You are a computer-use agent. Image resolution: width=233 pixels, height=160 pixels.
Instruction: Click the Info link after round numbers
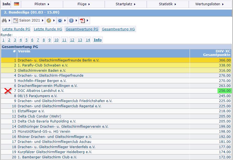(98, 40)
